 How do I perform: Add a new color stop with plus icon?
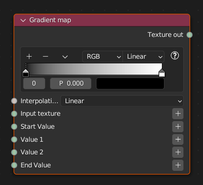point(29,57)
